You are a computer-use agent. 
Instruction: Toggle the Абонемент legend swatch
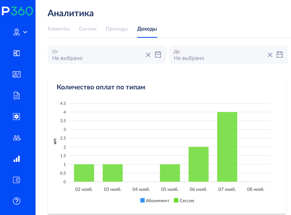[x=142, y=200]
